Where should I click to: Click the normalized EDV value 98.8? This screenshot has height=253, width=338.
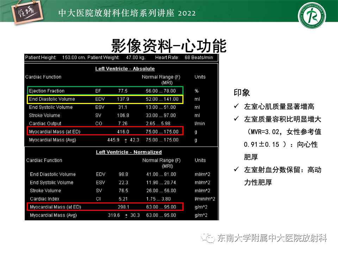click(x=123, y=174)
